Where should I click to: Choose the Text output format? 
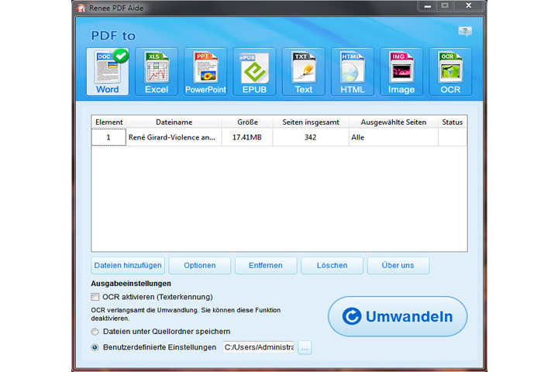coord(304,72)
